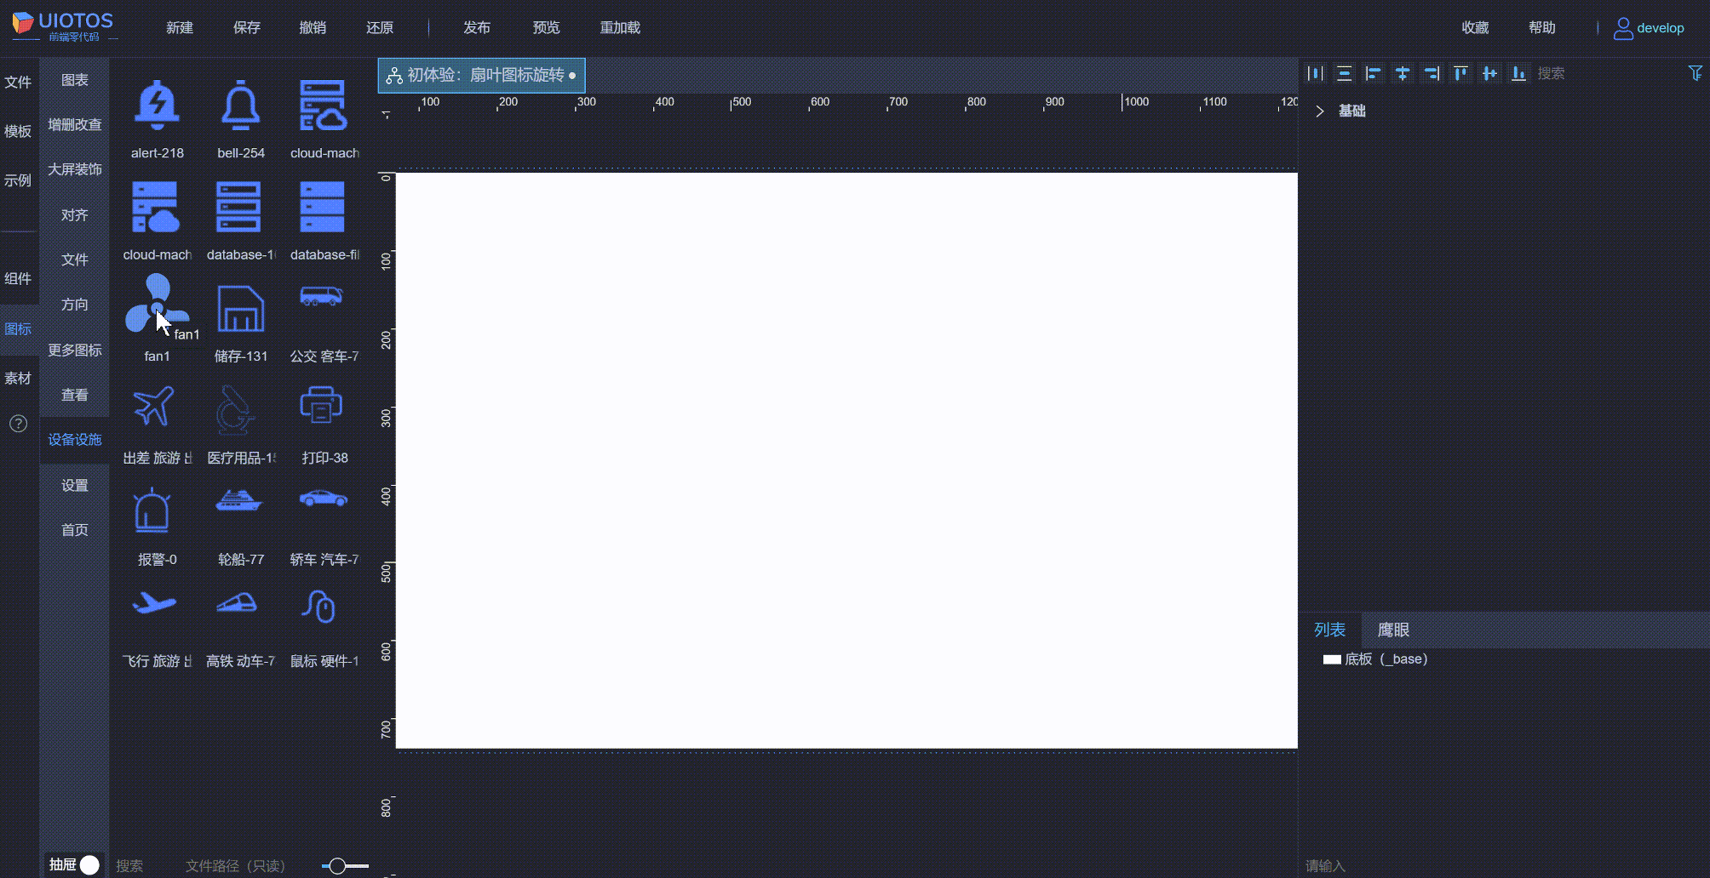
Task: Select the bell-254 icon
Action: [240, 105]
